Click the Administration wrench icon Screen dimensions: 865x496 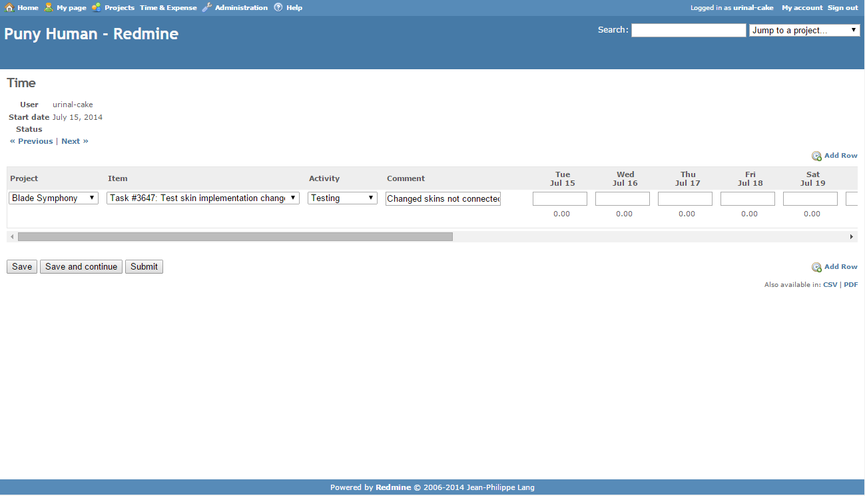click(207, 7)
